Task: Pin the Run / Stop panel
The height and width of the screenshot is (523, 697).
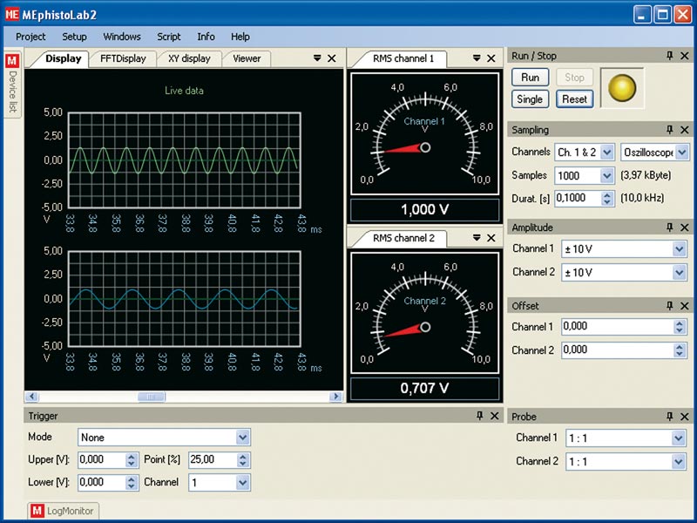Action: [x=670, y=56]
